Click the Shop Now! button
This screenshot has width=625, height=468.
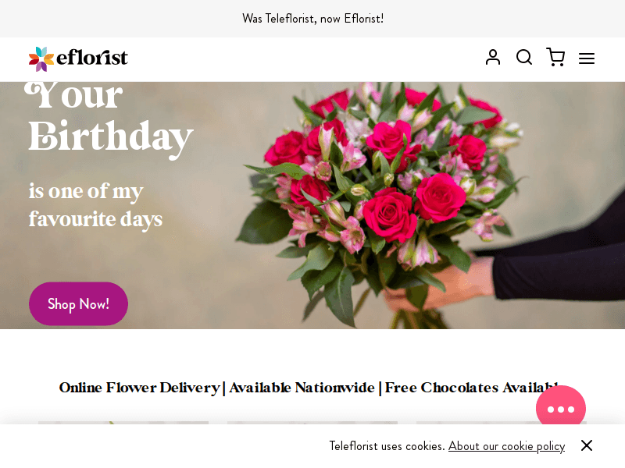point(78,303)
